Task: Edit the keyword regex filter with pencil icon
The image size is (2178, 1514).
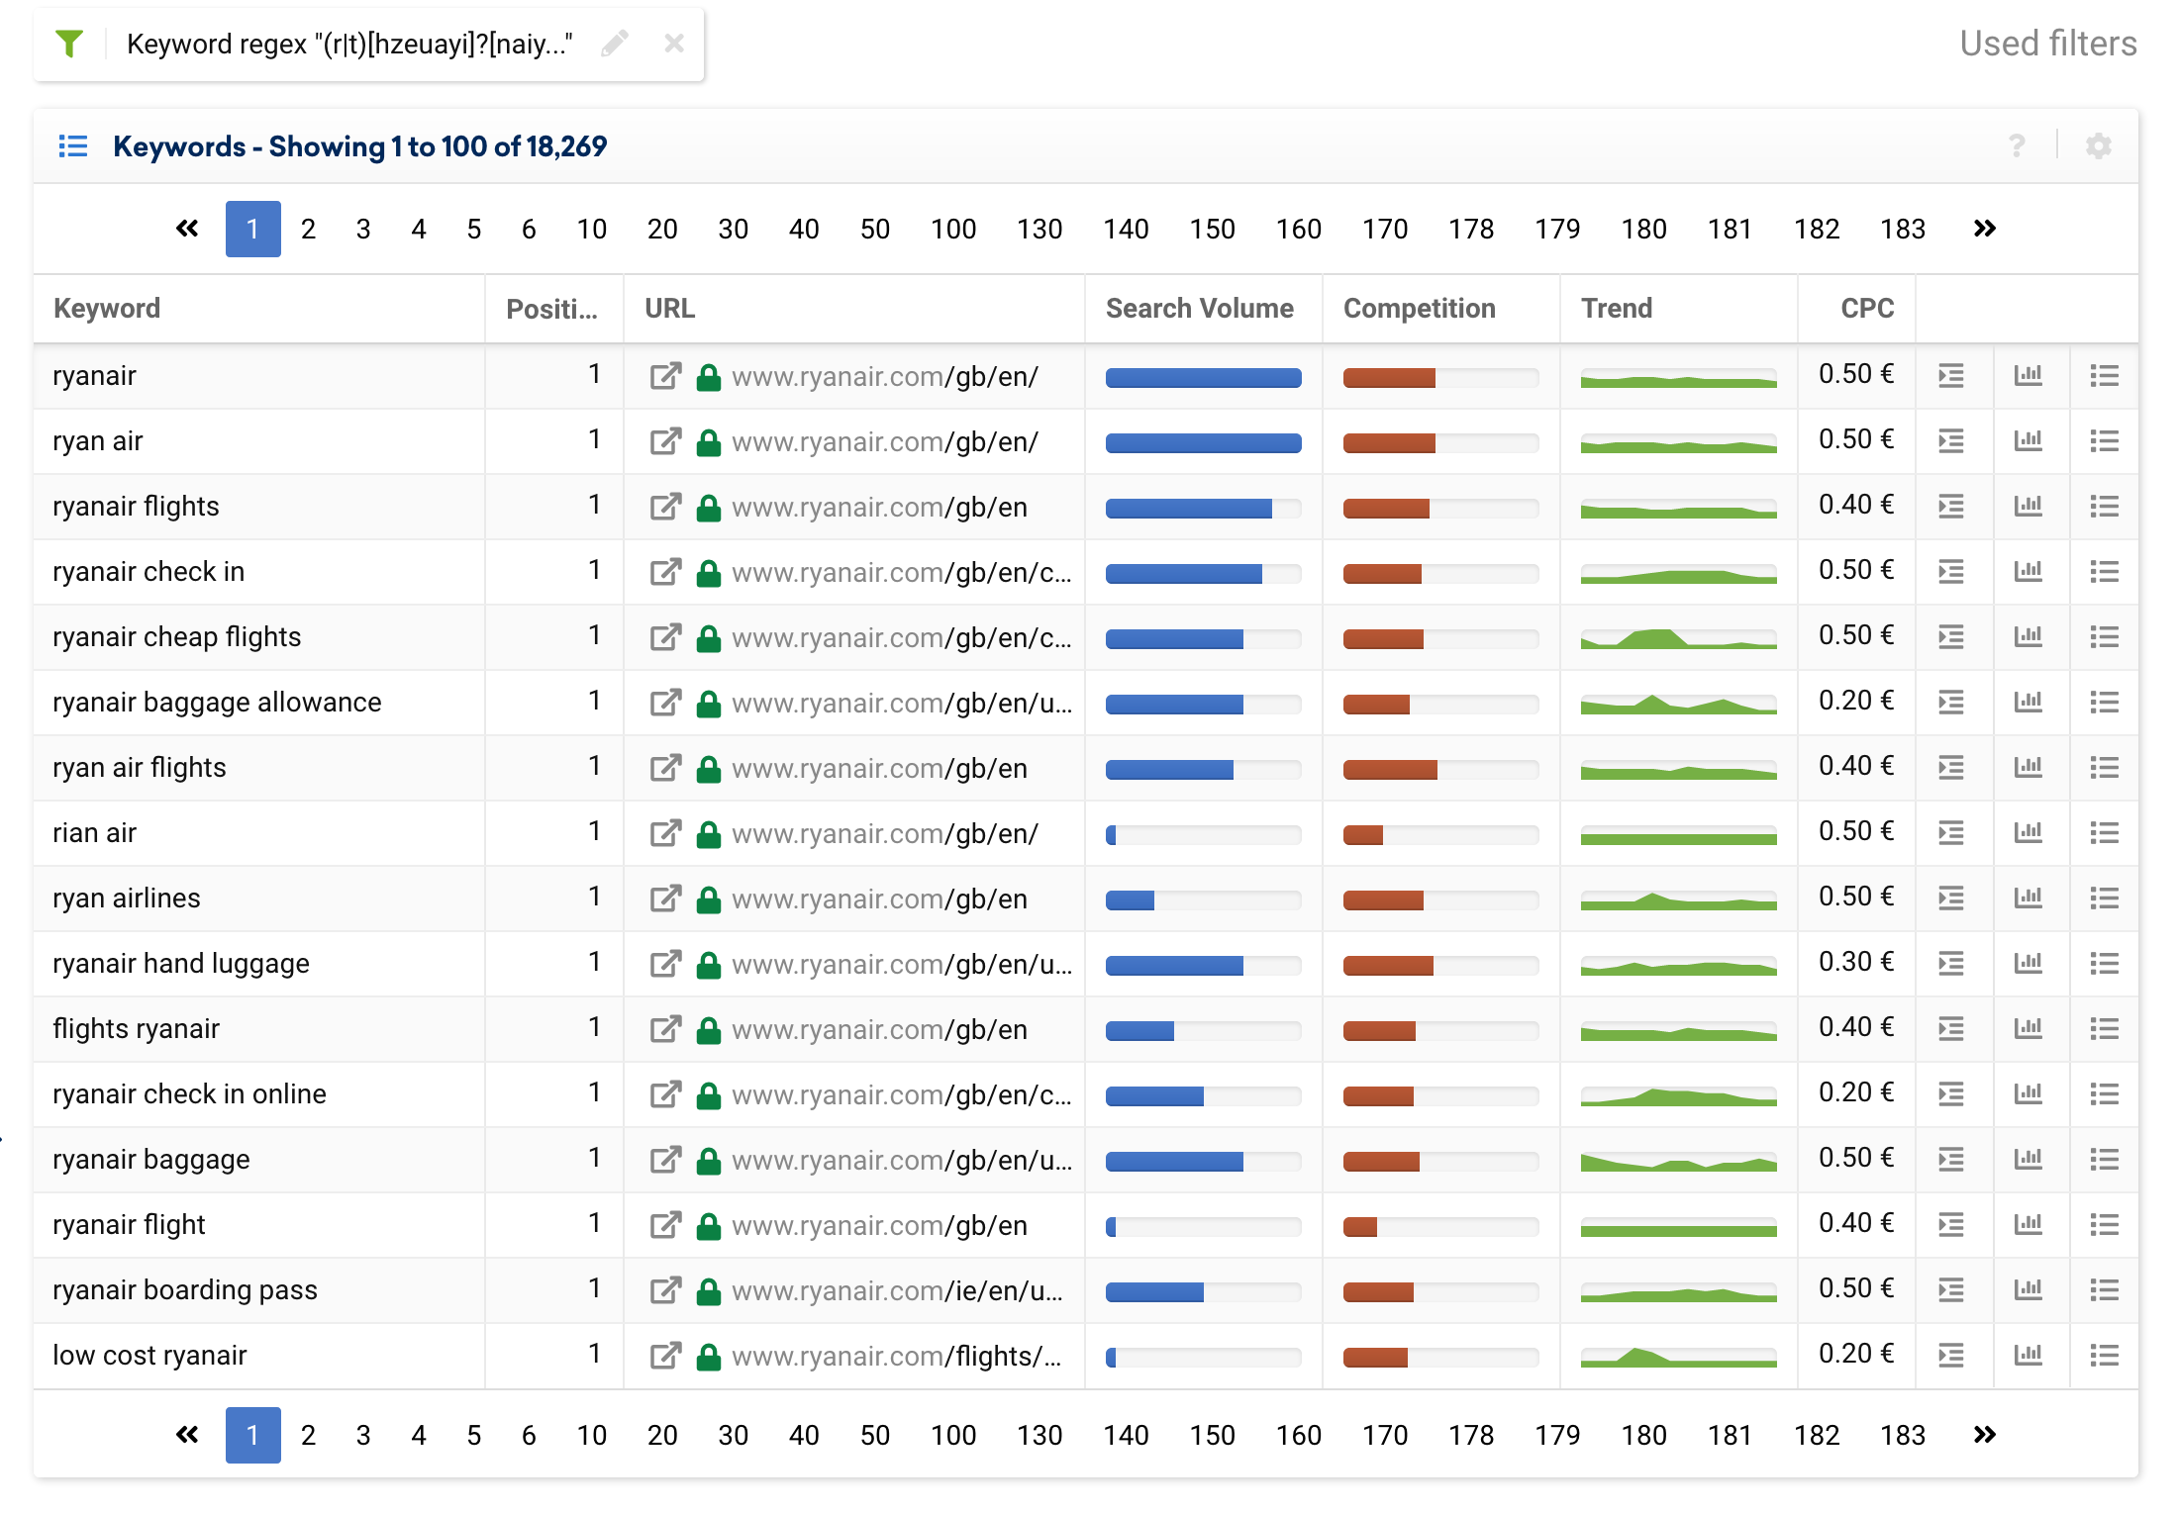Action: pos(615,44)
